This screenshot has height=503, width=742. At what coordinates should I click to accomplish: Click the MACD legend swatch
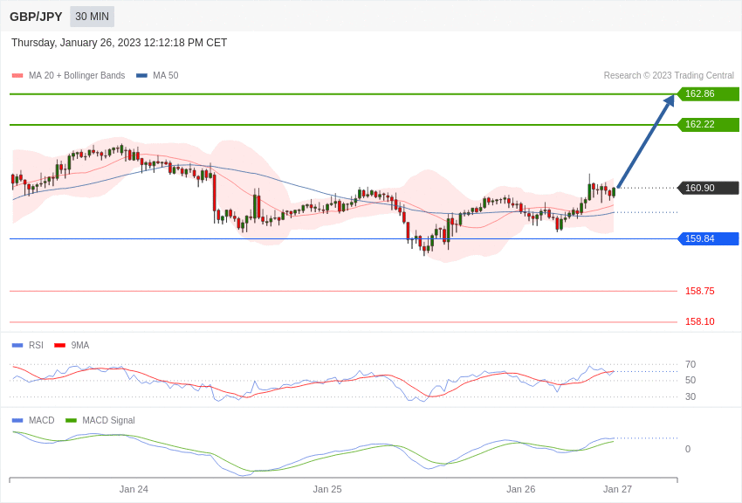(17, 420)
